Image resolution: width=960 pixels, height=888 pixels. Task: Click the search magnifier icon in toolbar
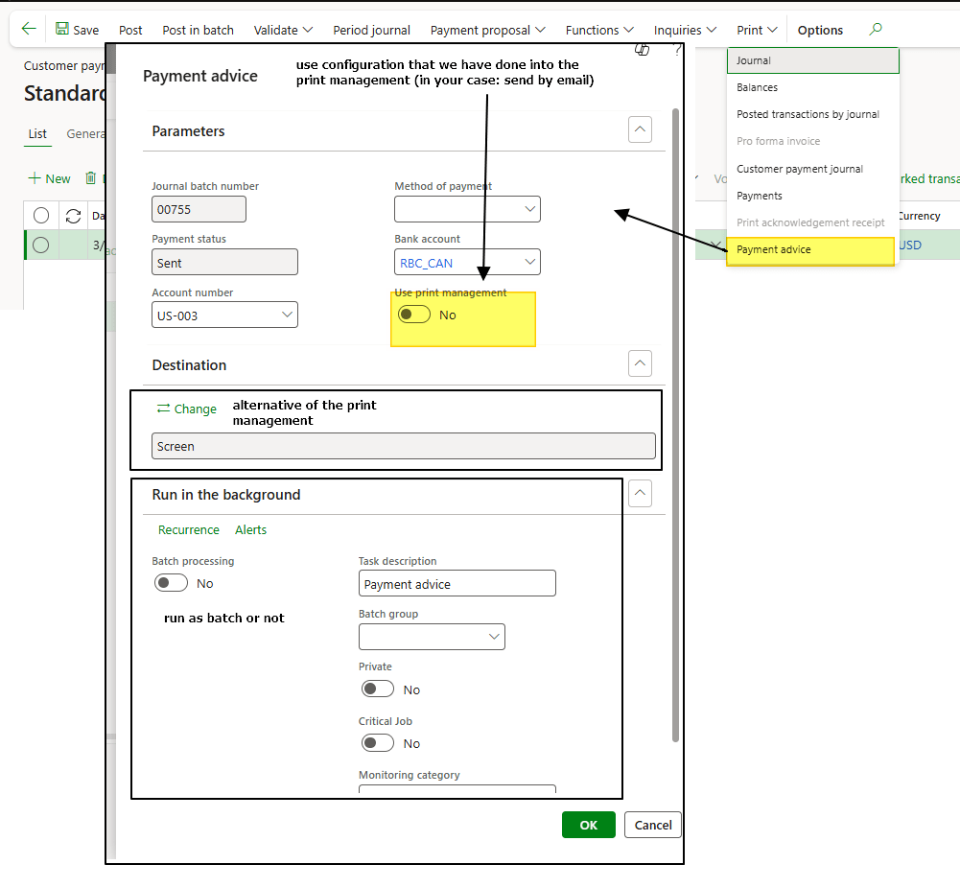coord(875,30)
